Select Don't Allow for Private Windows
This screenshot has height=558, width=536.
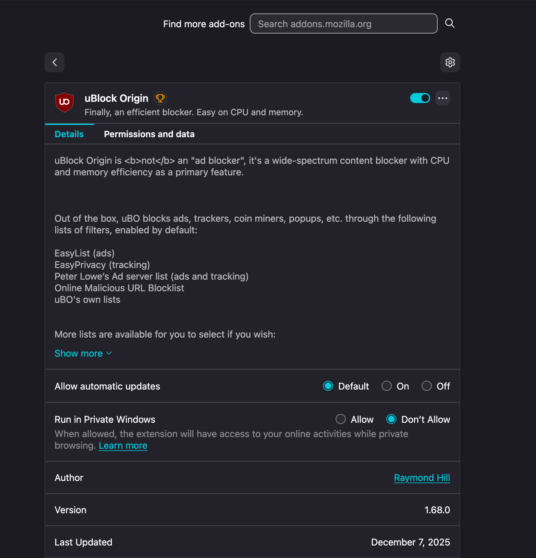[391, 419]
